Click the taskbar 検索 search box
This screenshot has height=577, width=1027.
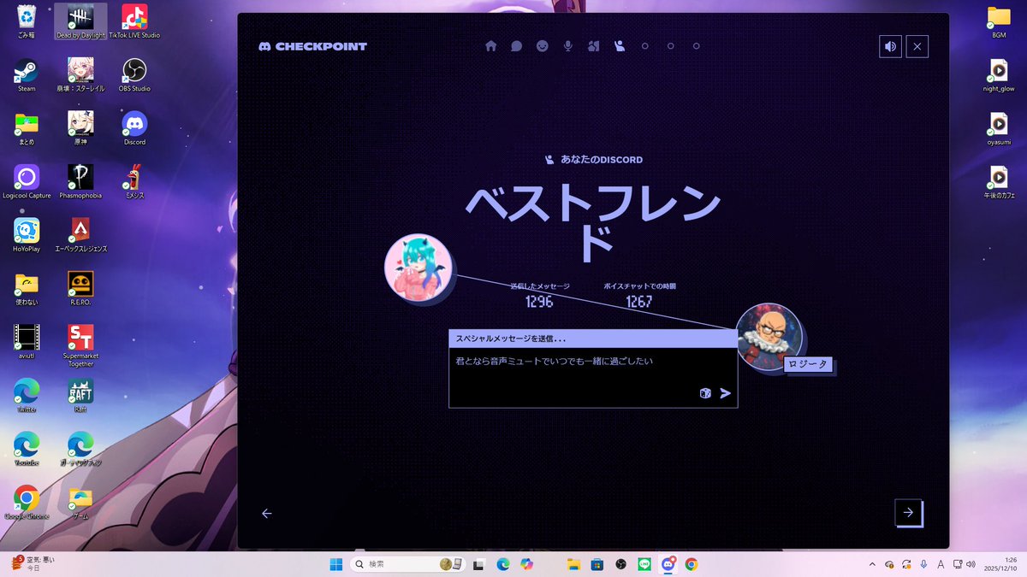[408, 564]
